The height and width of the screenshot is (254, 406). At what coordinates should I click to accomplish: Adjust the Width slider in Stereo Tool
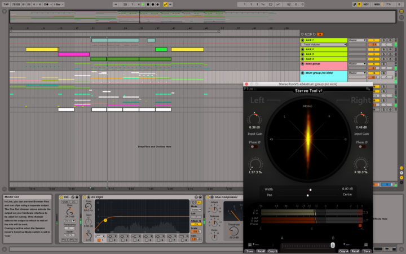(310, 190)
